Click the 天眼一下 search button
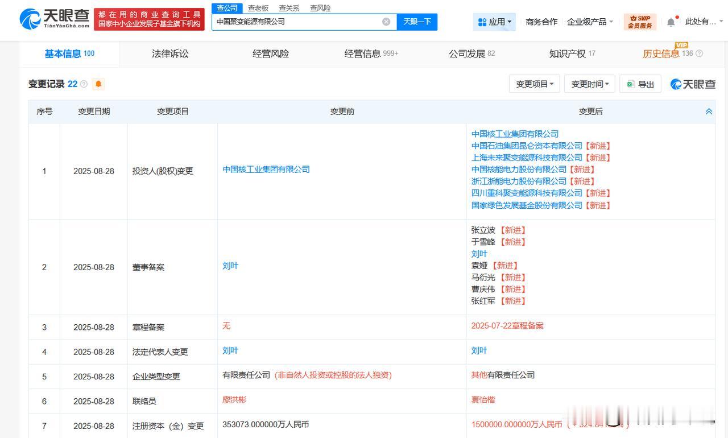Screen dimensions: 728x438 point(417,22)
